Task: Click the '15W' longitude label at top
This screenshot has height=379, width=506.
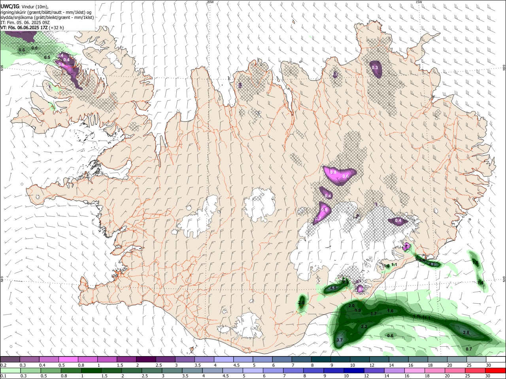Action: 419,2
